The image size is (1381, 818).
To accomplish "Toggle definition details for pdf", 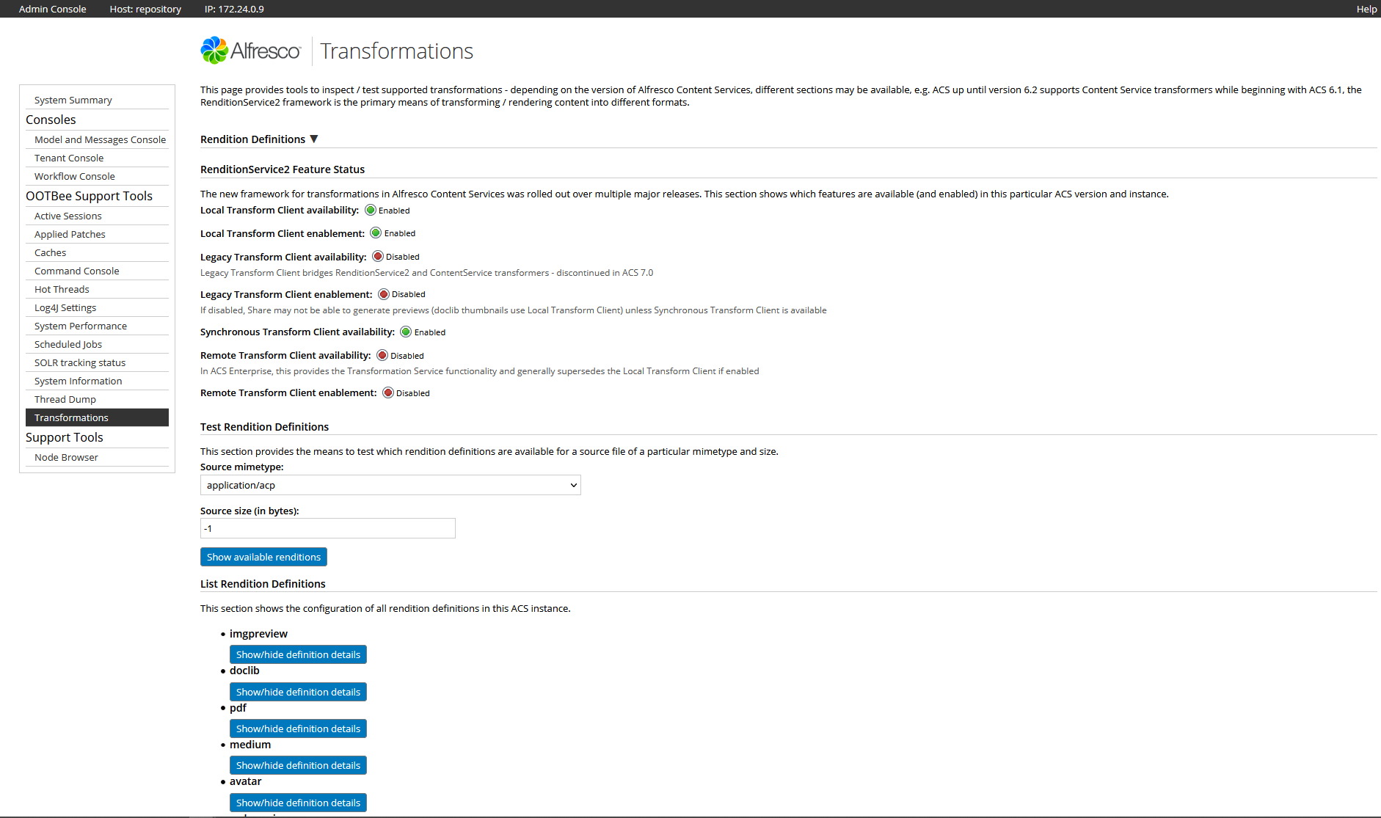I will click(x=298, y=728).
